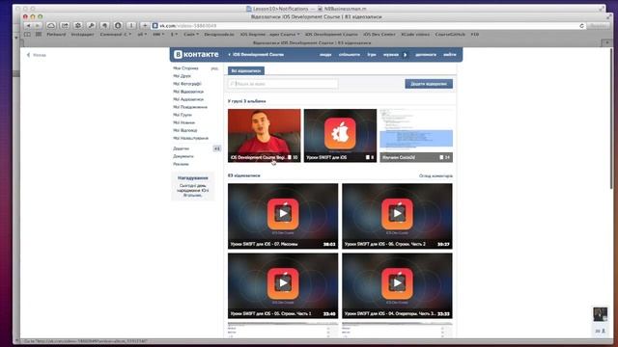Click the 'ред.' edit link beside Моя Сторінка
Image resolution: width=618 pixels, height=347 pixels.
point(214,68)
